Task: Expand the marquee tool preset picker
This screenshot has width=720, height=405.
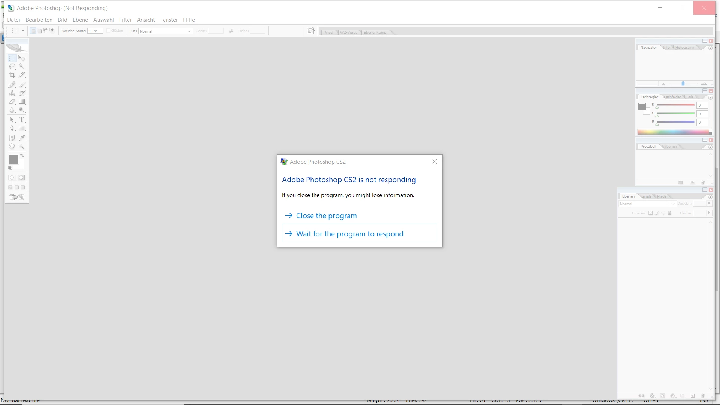Action: (x=23, y=31)
